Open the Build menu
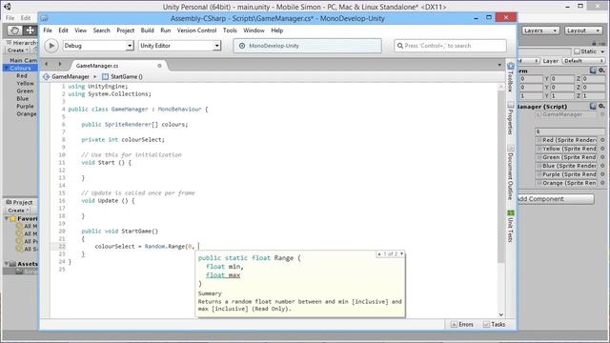Screen dimensions: 610x343 click(x=147, y=30)
